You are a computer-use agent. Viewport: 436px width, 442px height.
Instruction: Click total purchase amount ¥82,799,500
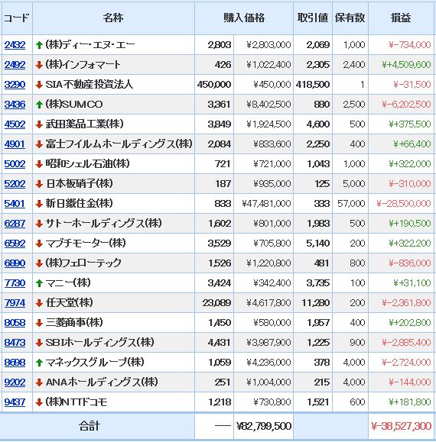(263, 426)
